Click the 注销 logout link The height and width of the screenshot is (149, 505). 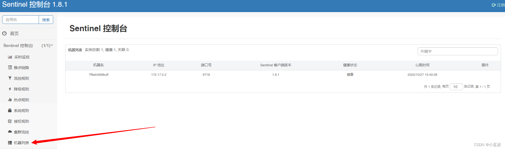pos(500,5)
